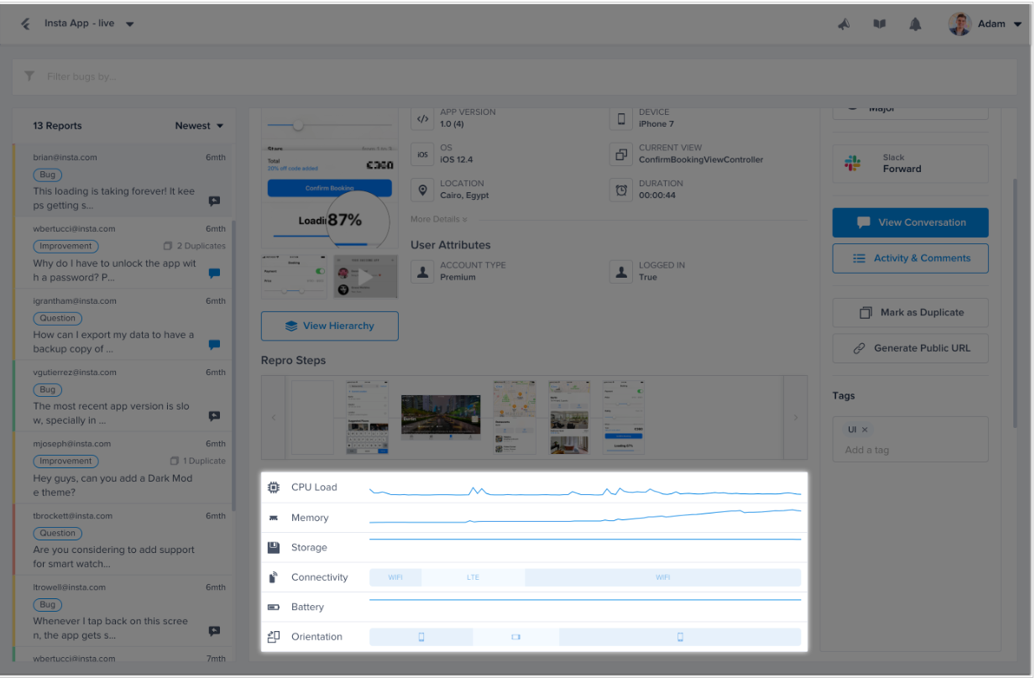Viewport: 1036px width, 678px height.
Task: Play the screen recording video thumbnail
Action: click(365, 276)
